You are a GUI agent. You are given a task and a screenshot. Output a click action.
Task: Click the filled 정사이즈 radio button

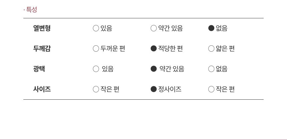[x=154, y=89]
